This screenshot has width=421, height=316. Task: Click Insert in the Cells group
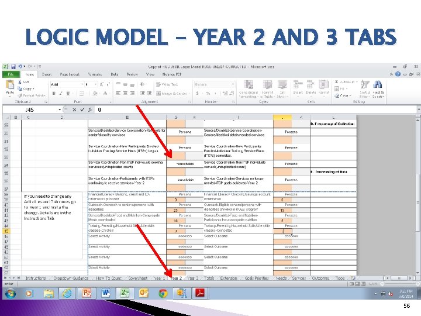(x=298, y=88)
